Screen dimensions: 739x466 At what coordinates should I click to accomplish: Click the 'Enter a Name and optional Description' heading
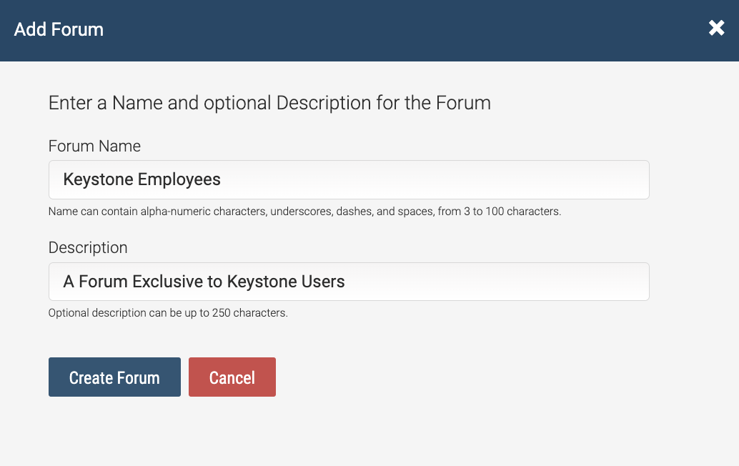pos(269,103)
